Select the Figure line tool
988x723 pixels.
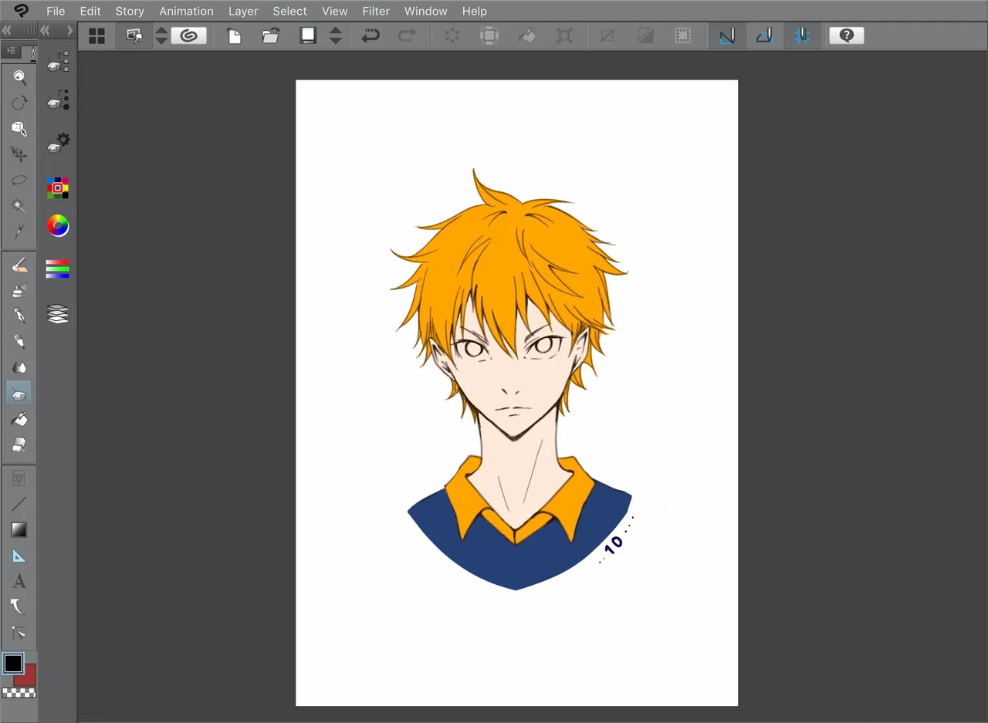(19, 504)
